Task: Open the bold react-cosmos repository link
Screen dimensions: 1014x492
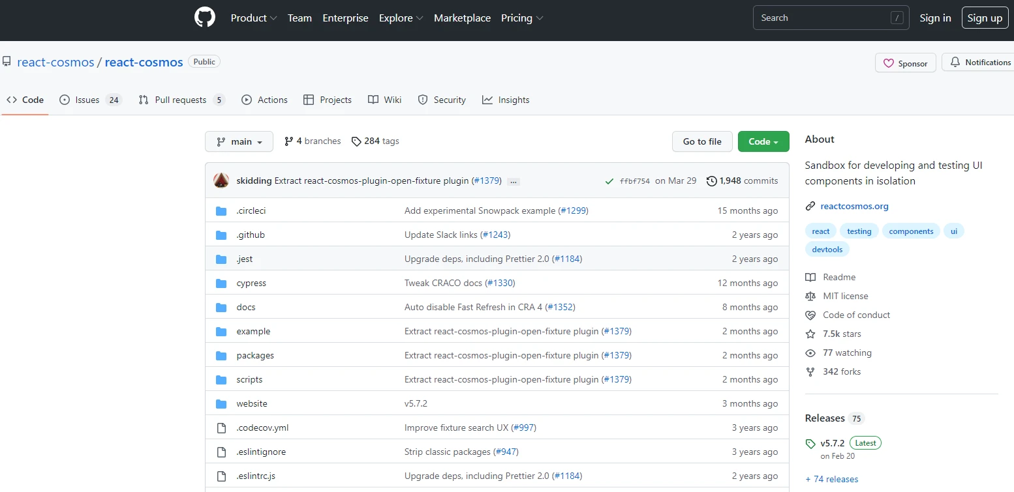Action: pos(144,63)
